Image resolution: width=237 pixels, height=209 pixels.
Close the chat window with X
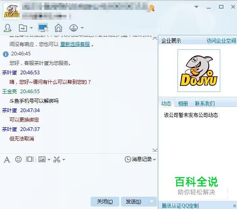[233, 7]
